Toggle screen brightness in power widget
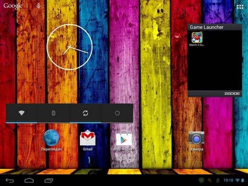This screenshot has width=248, height=186. coord(117,113)
